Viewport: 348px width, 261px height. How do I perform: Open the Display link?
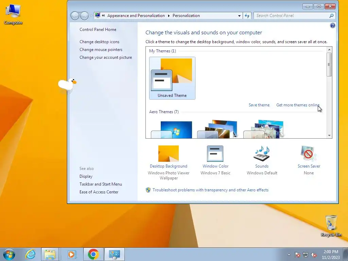click(86, 176)
